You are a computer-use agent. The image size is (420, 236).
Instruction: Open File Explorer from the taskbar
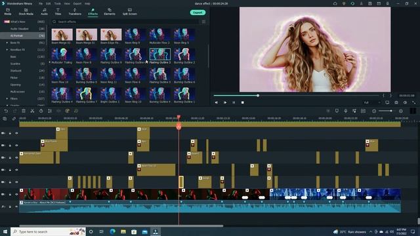point(123,231)
